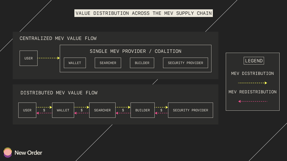Select the USER box in centralized flow
The width and height of the screenshot is (287, 161).
click(29, 58)
